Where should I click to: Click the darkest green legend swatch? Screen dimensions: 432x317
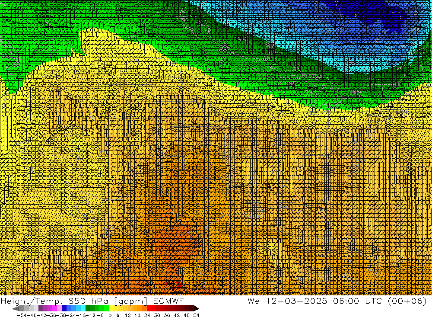[88, 308]
